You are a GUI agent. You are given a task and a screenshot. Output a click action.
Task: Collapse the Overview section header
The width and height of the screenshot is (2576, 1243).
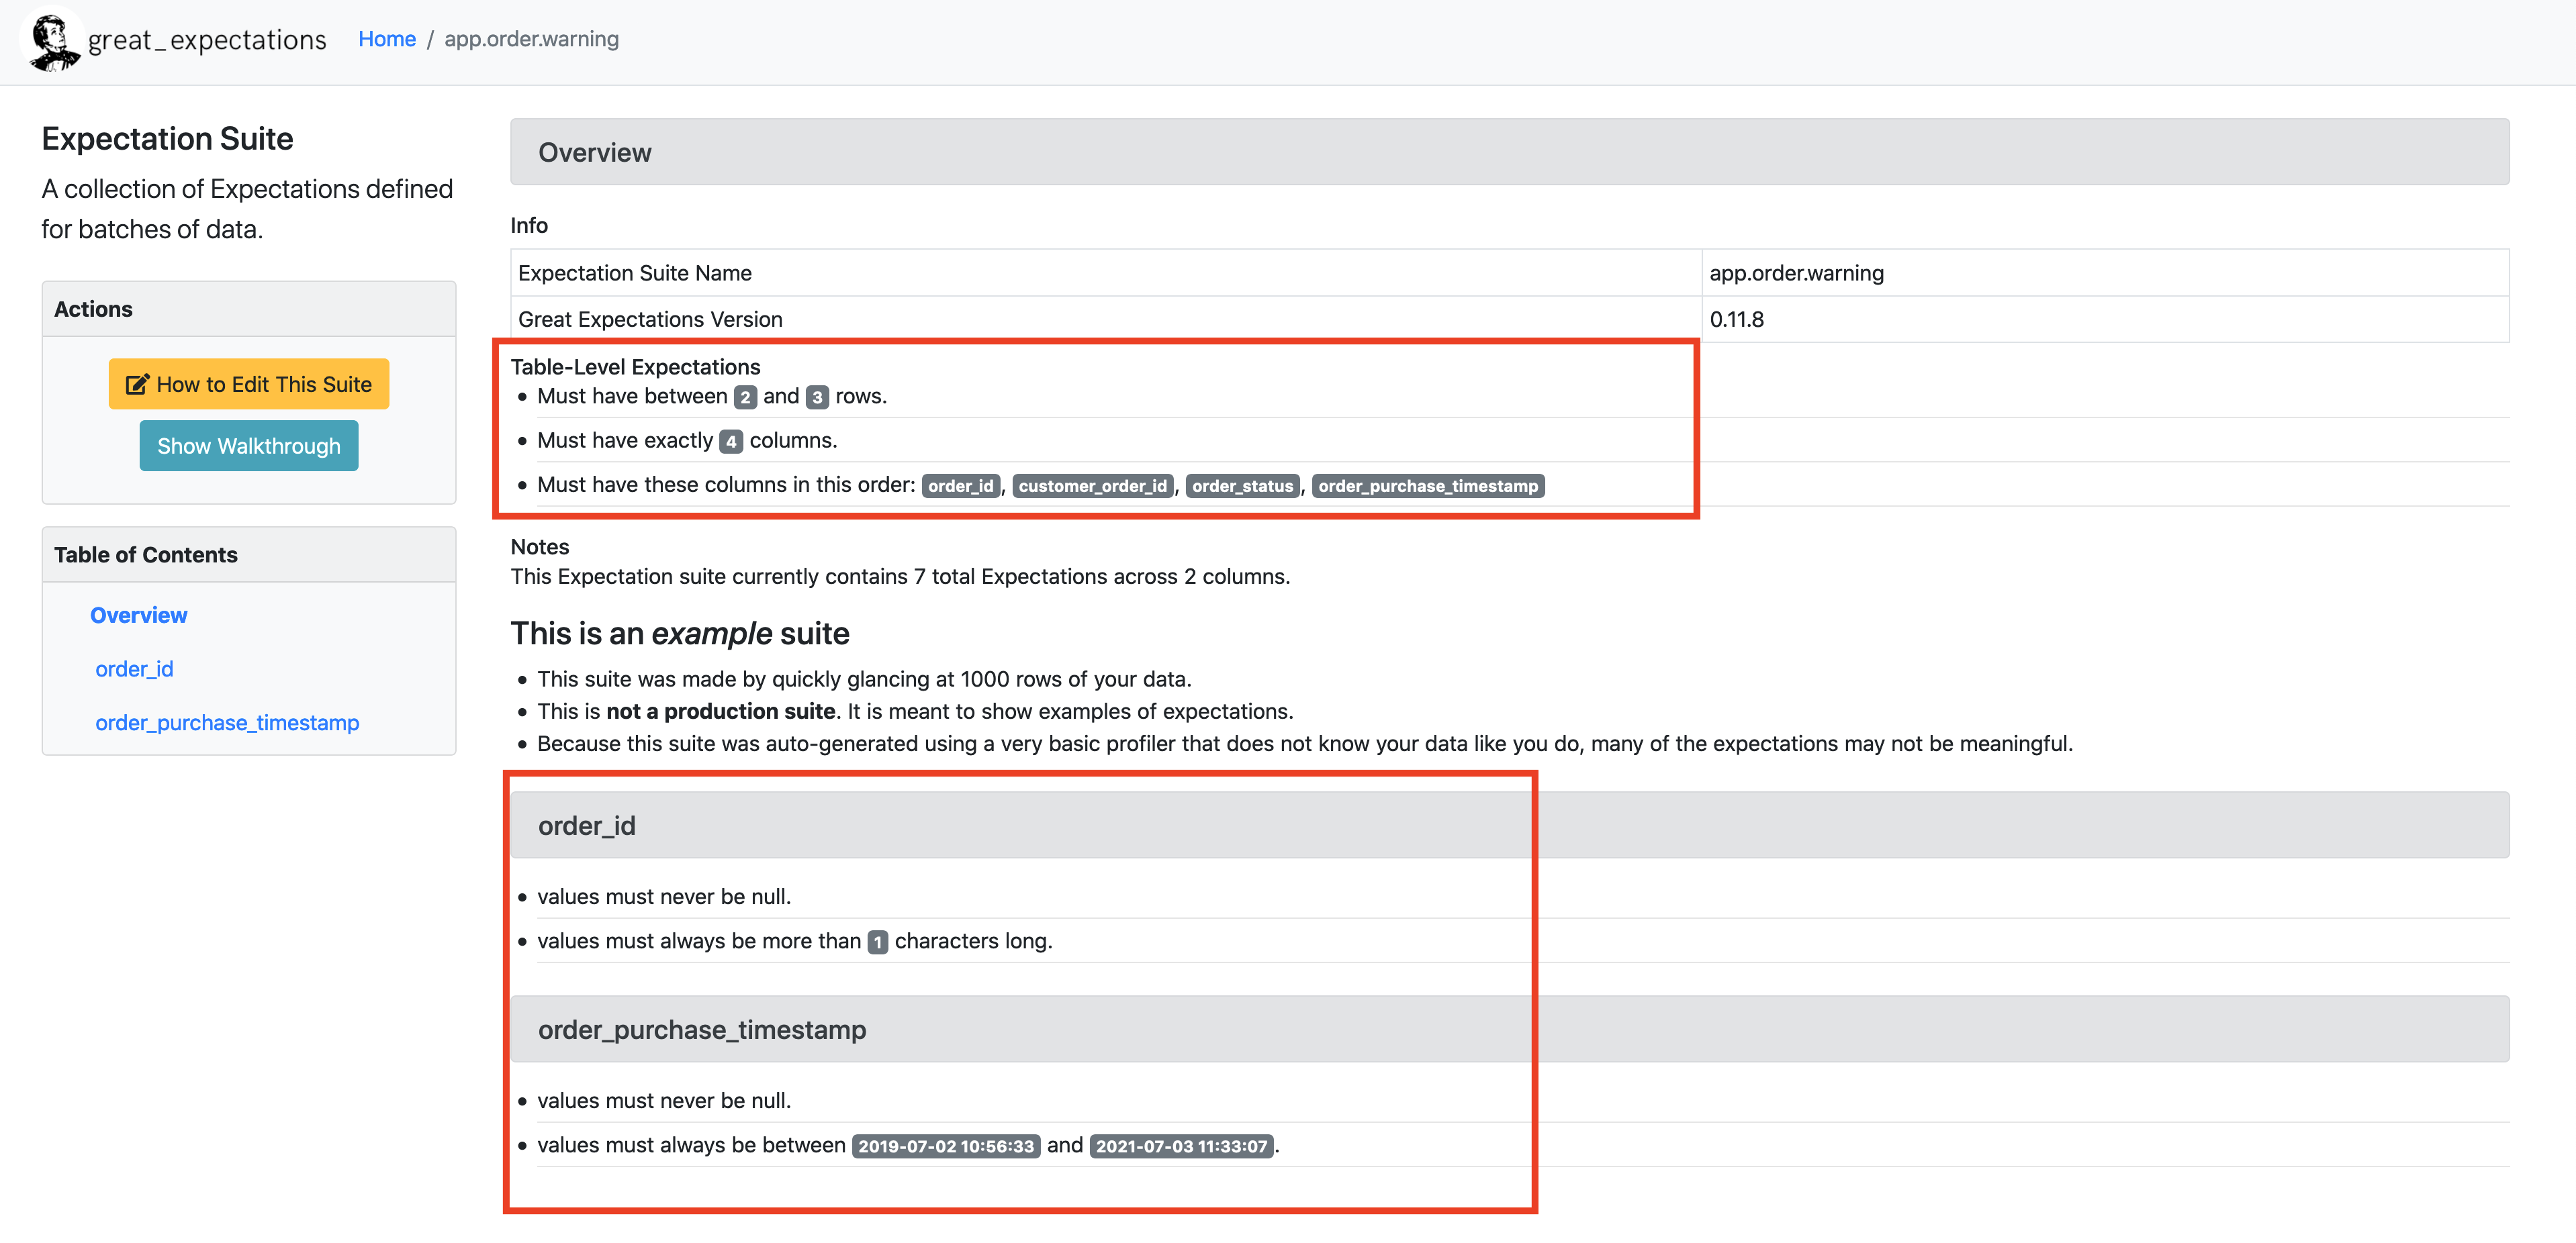[1508, 152]
